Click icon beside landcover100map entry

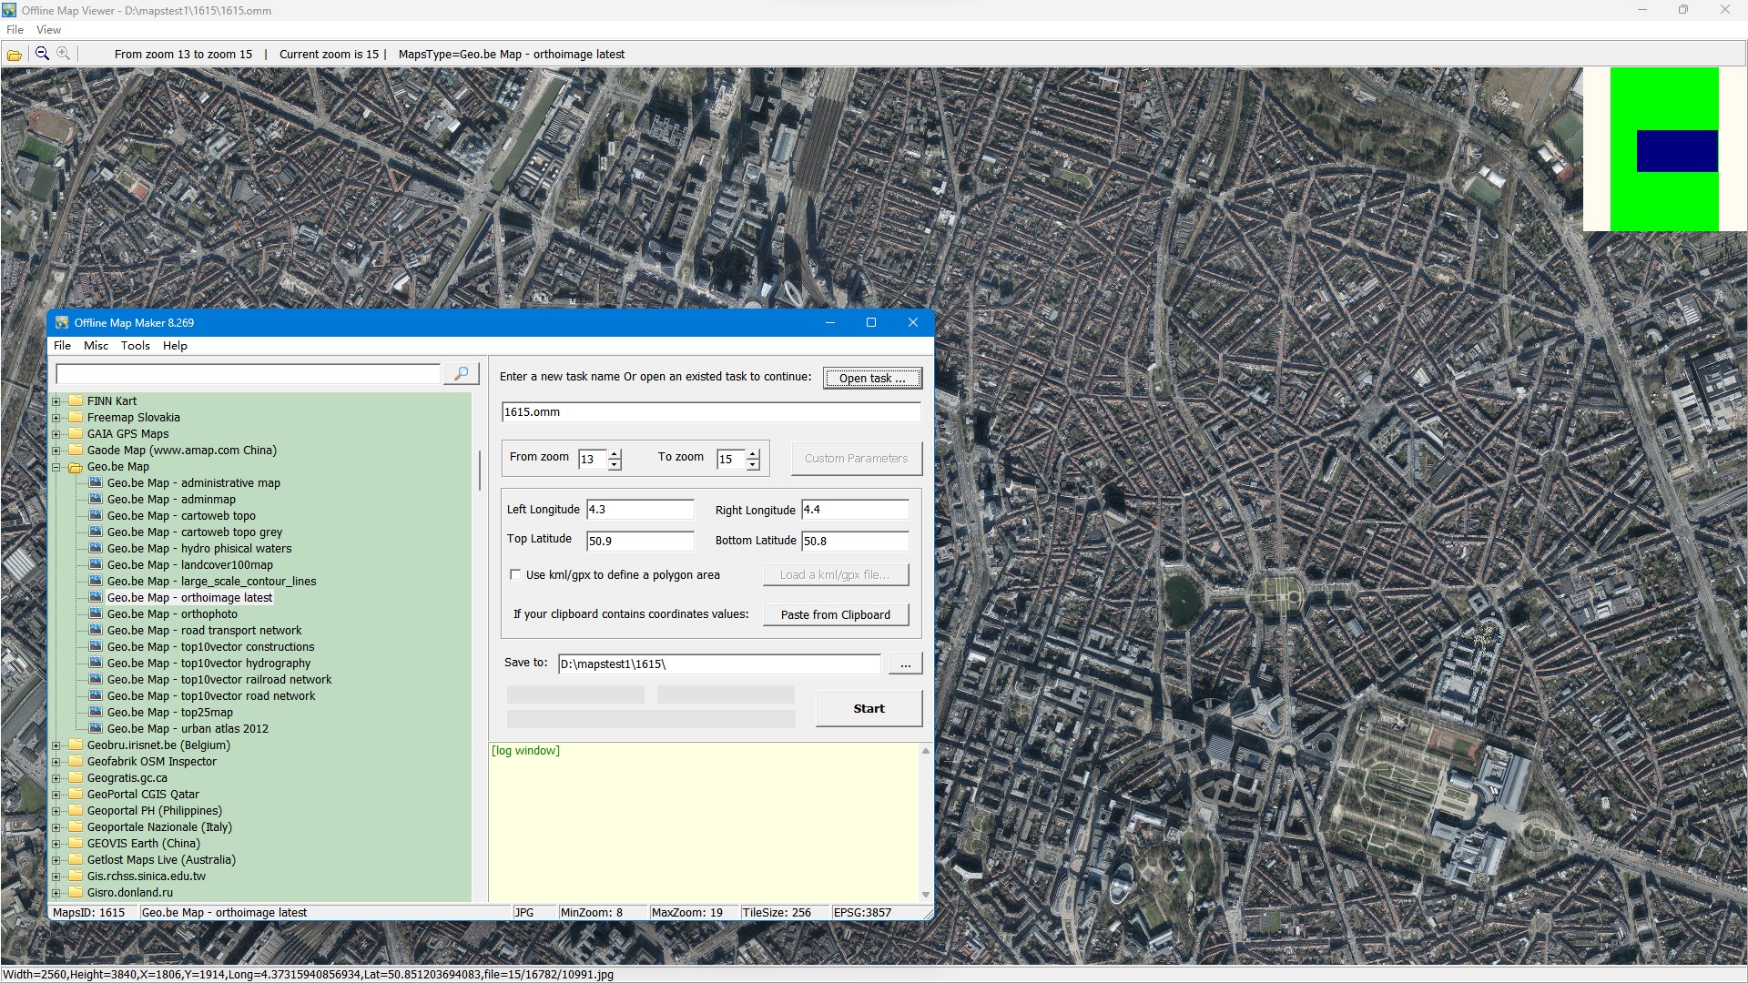click(96, 564)
